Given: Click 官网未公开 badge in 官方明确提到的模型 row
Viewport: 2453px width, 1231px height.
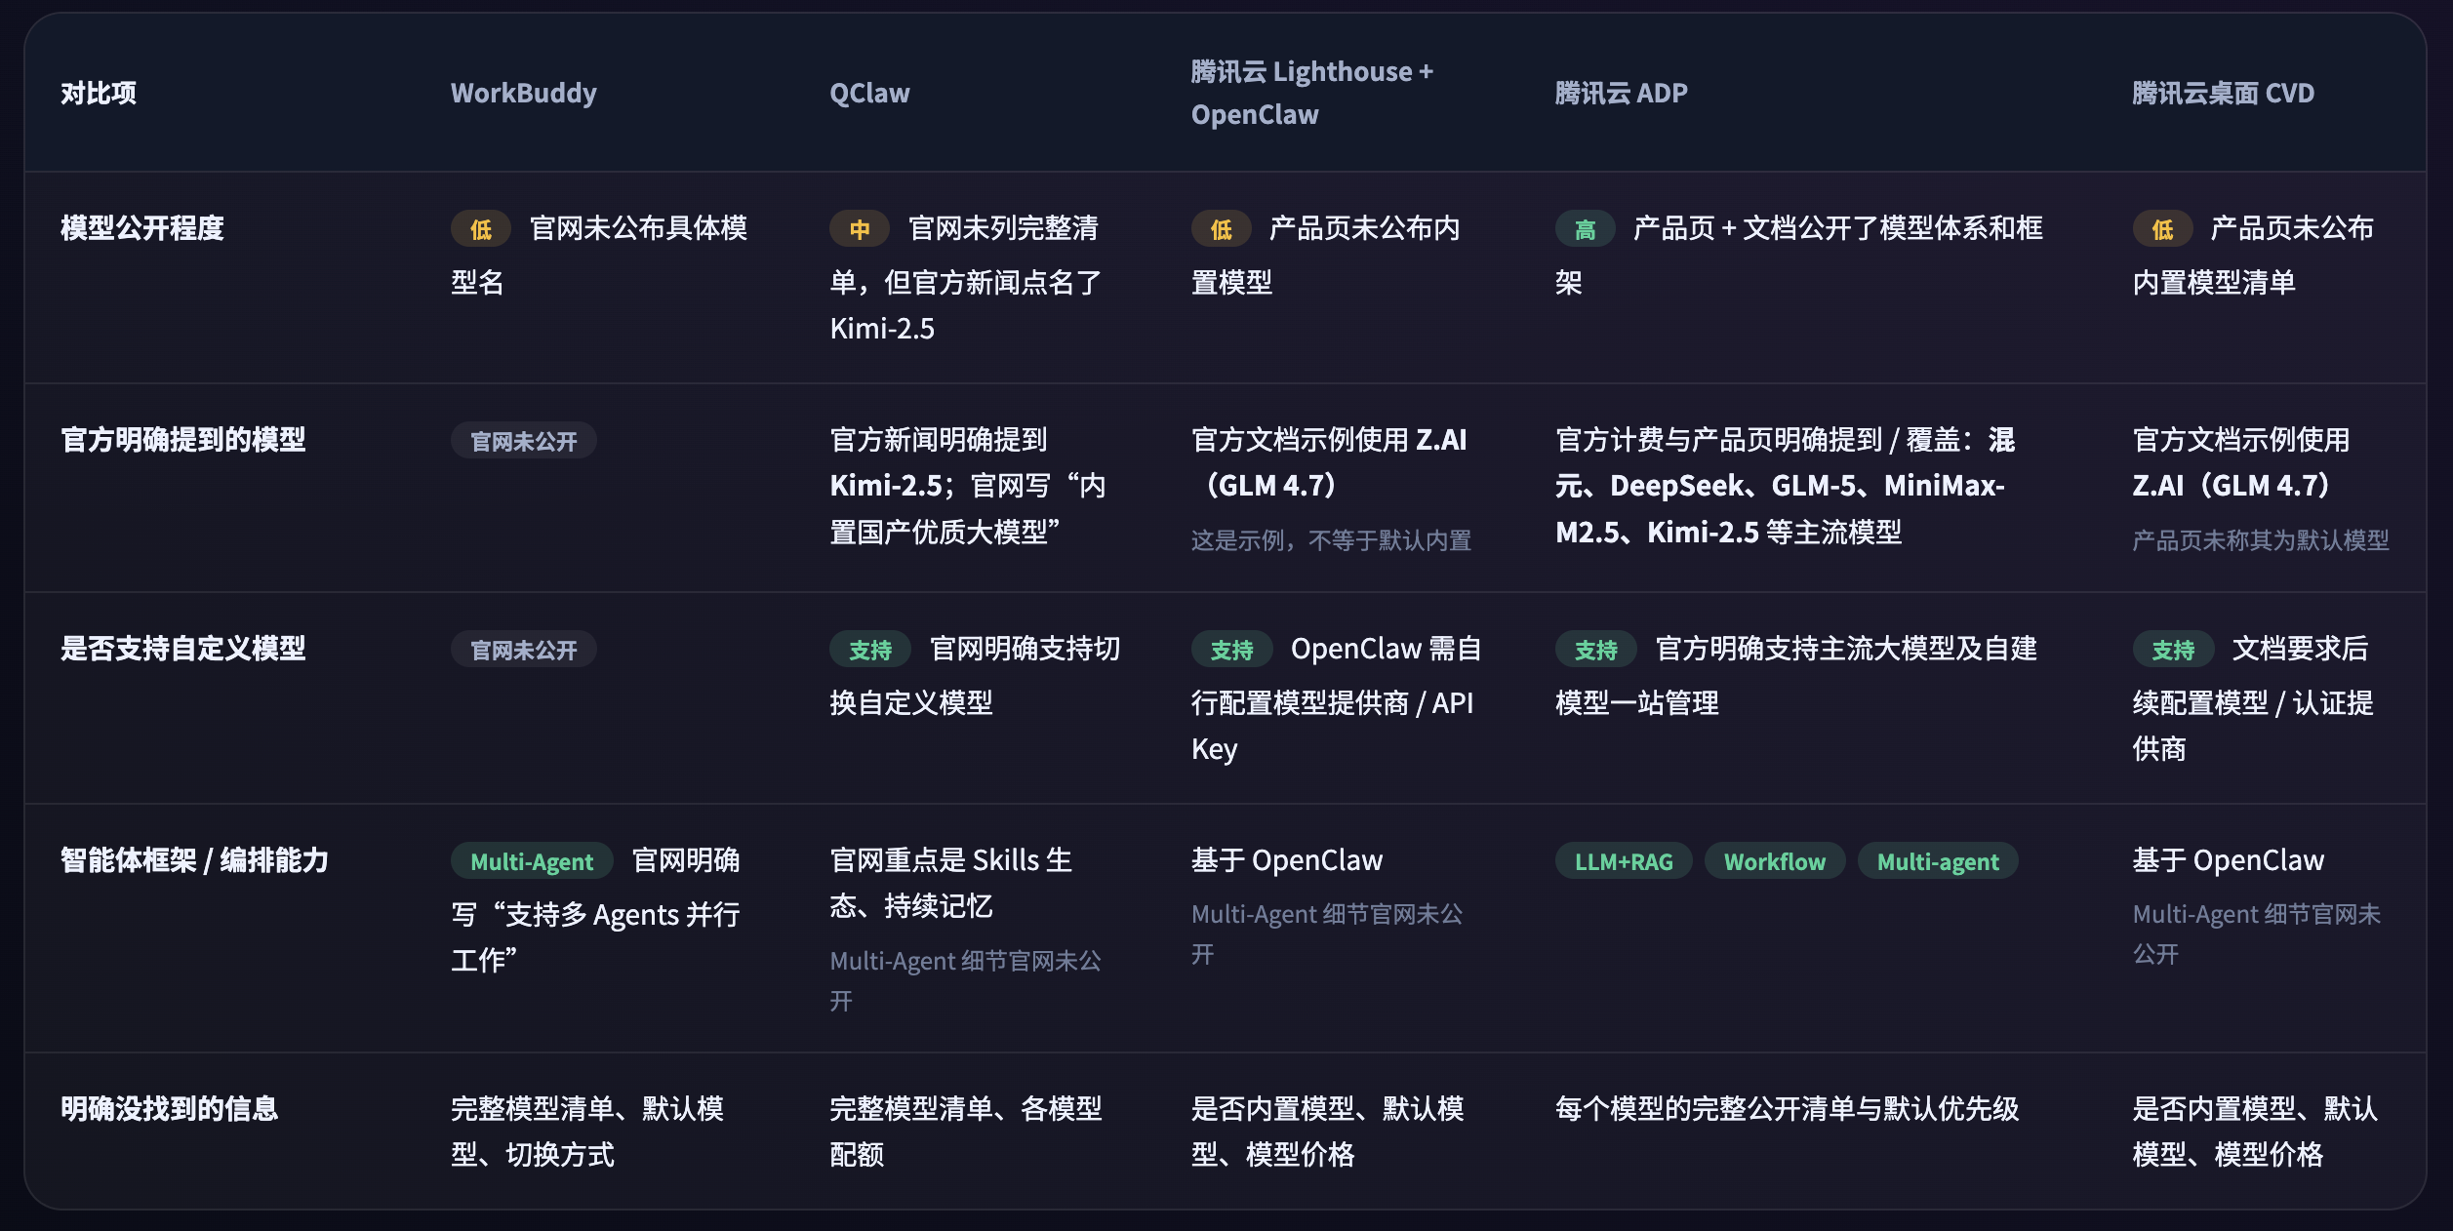Looking at the screenshot, I should click(x=523, y=441).
